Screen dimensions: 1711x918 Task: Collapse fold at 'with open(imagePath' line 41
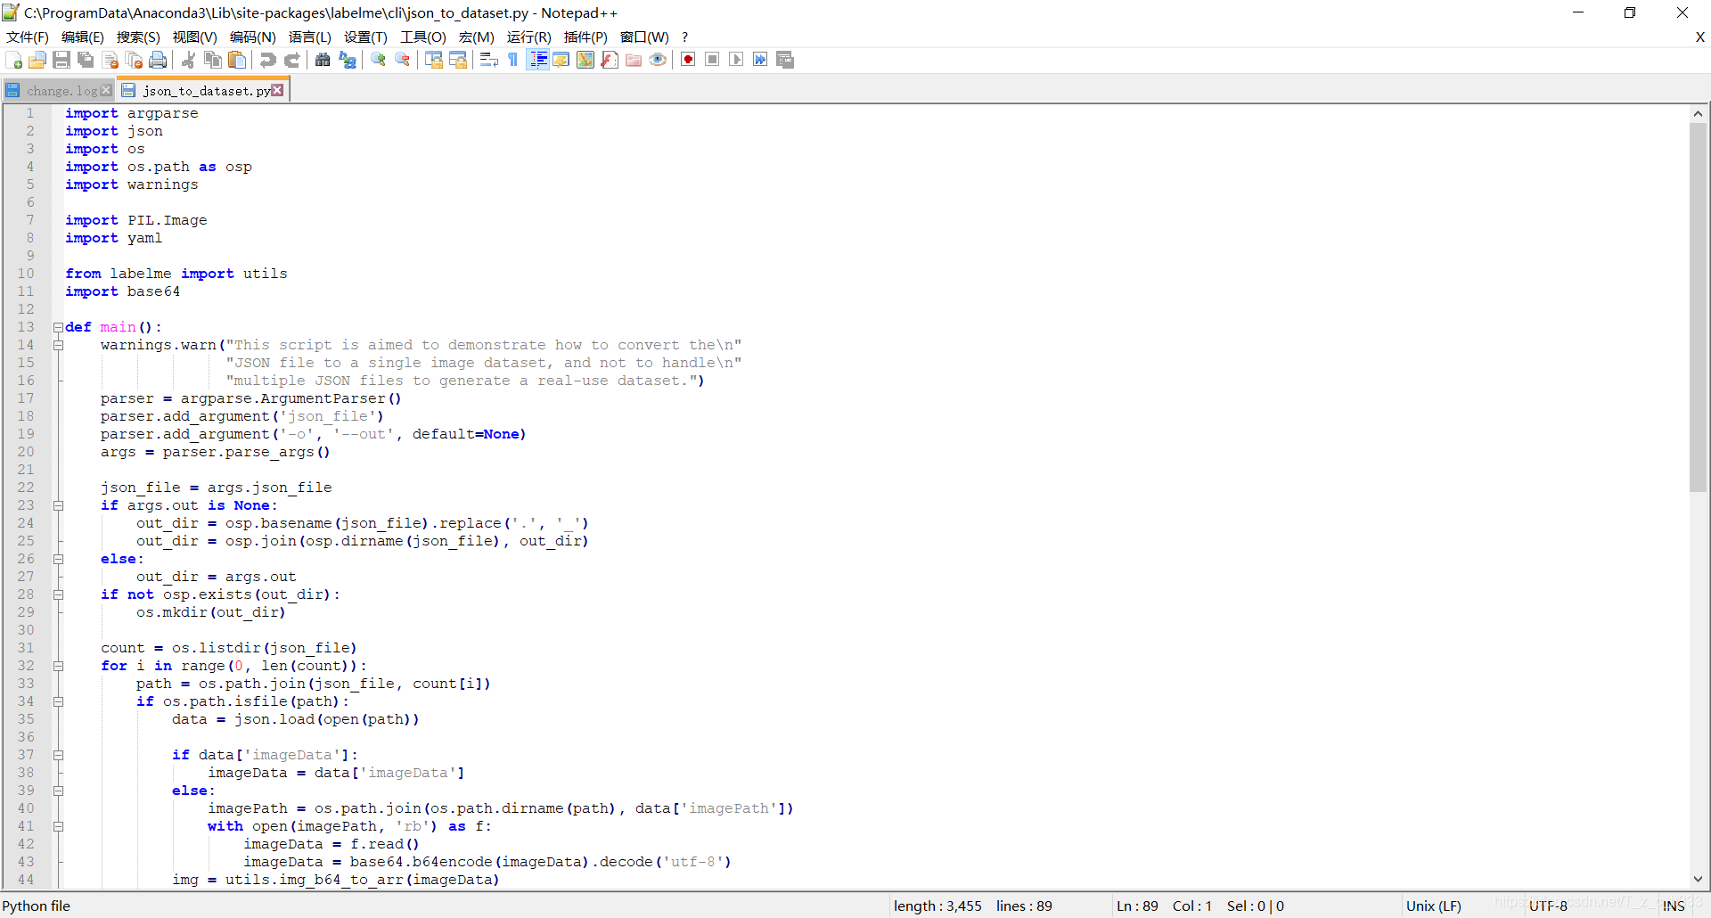coord(58,826)
